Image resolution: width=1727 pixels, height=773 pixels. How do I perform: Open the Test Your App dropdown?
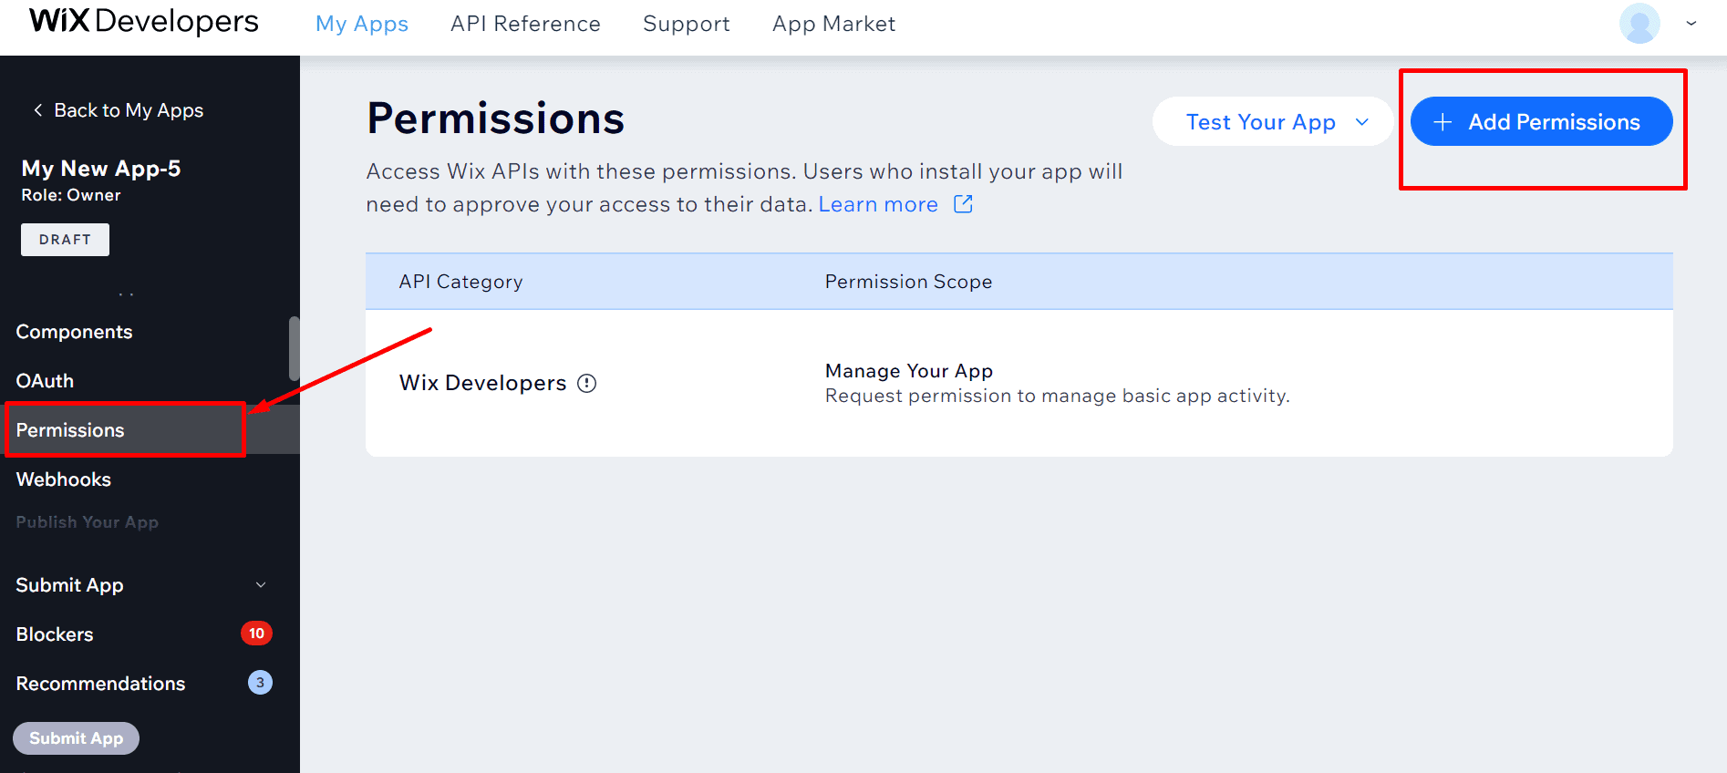tap(1273, 121)
